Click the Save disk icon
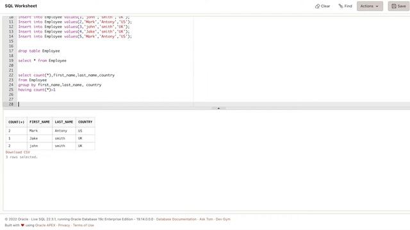The height and width of the screenshot is (230, 410). tap(394, 6)
